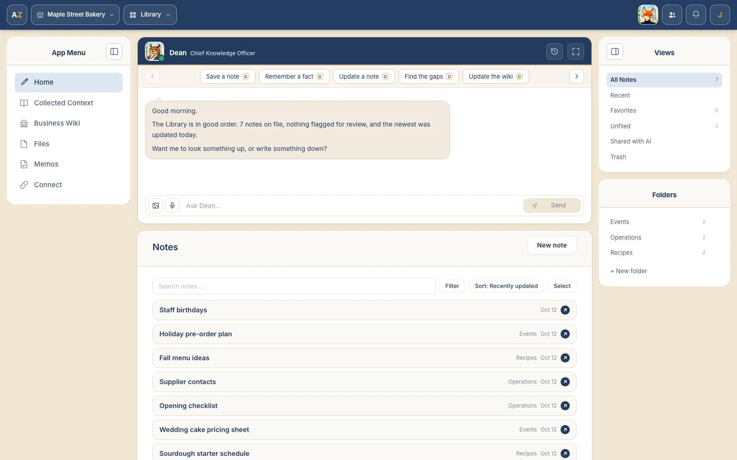The height and width of the screenshot is (460, 737).
Task: Open the team members icon
Action: pyautogui.click(x=672, y=15)
